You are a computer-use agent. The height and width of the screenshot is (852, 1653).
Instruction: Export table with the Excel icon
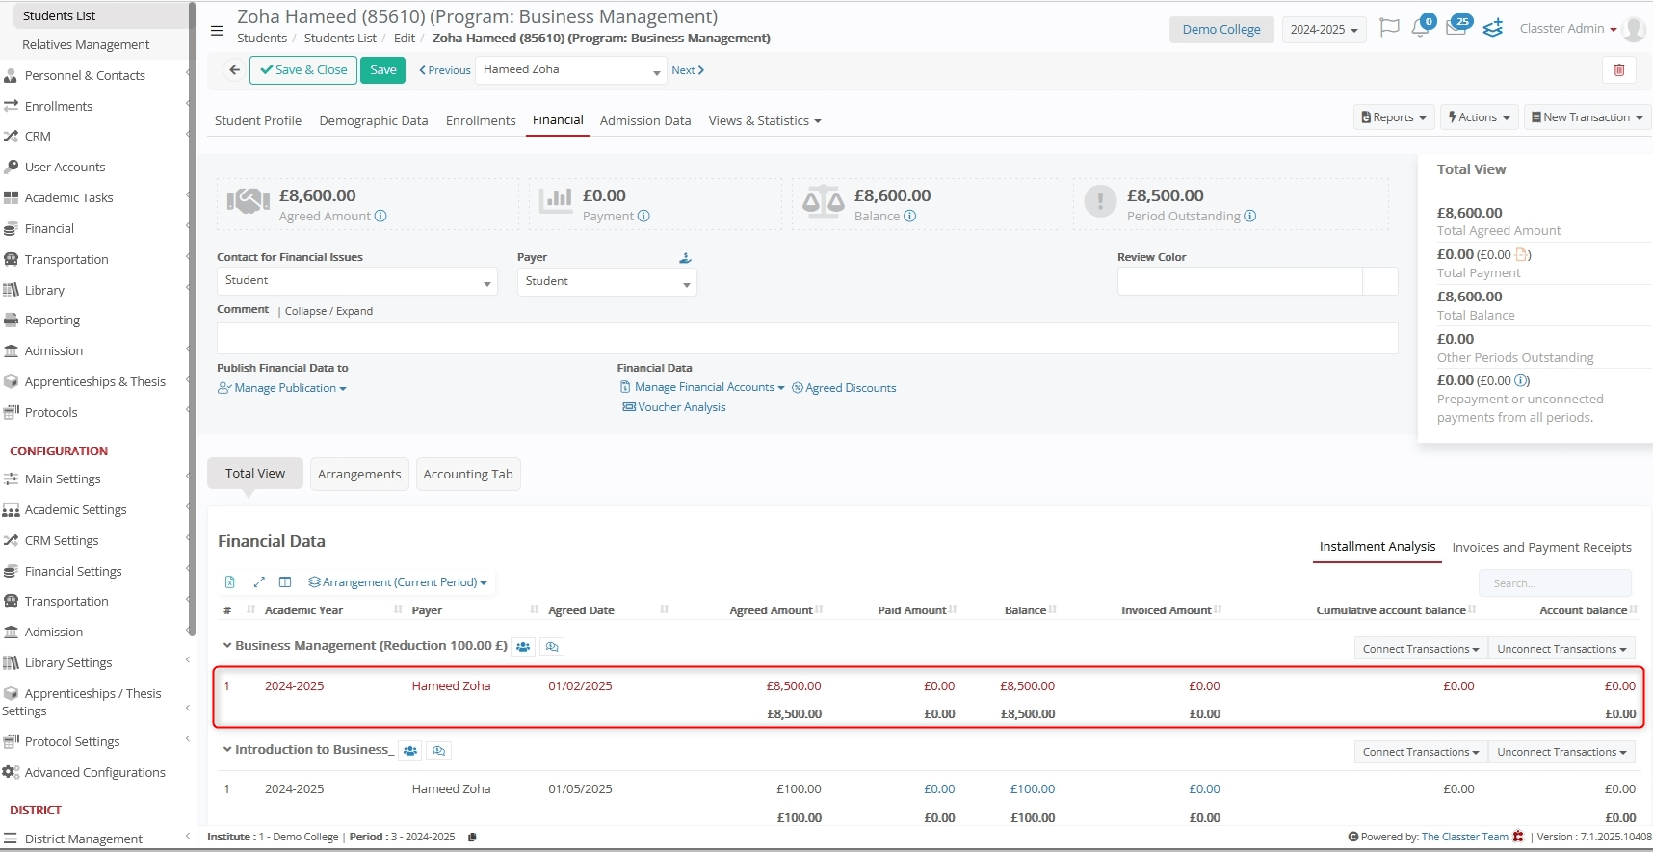(230, 582)
